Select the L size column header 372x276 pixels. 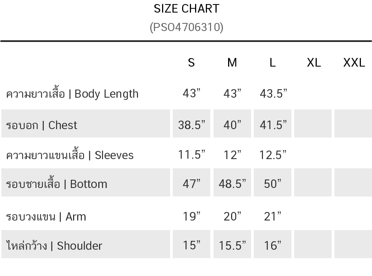pyautogui.click(x=273, y=63)
